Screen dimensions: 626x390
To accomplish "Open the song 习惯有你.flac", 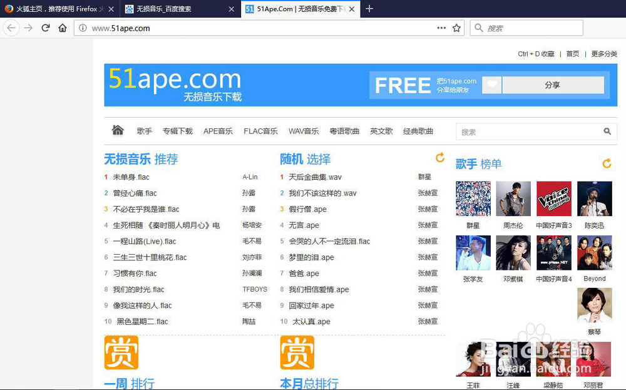I will tap(135, 274).
